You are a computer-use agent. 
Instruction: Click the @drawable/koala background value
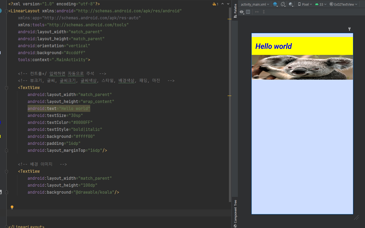(x=94, y=192)
